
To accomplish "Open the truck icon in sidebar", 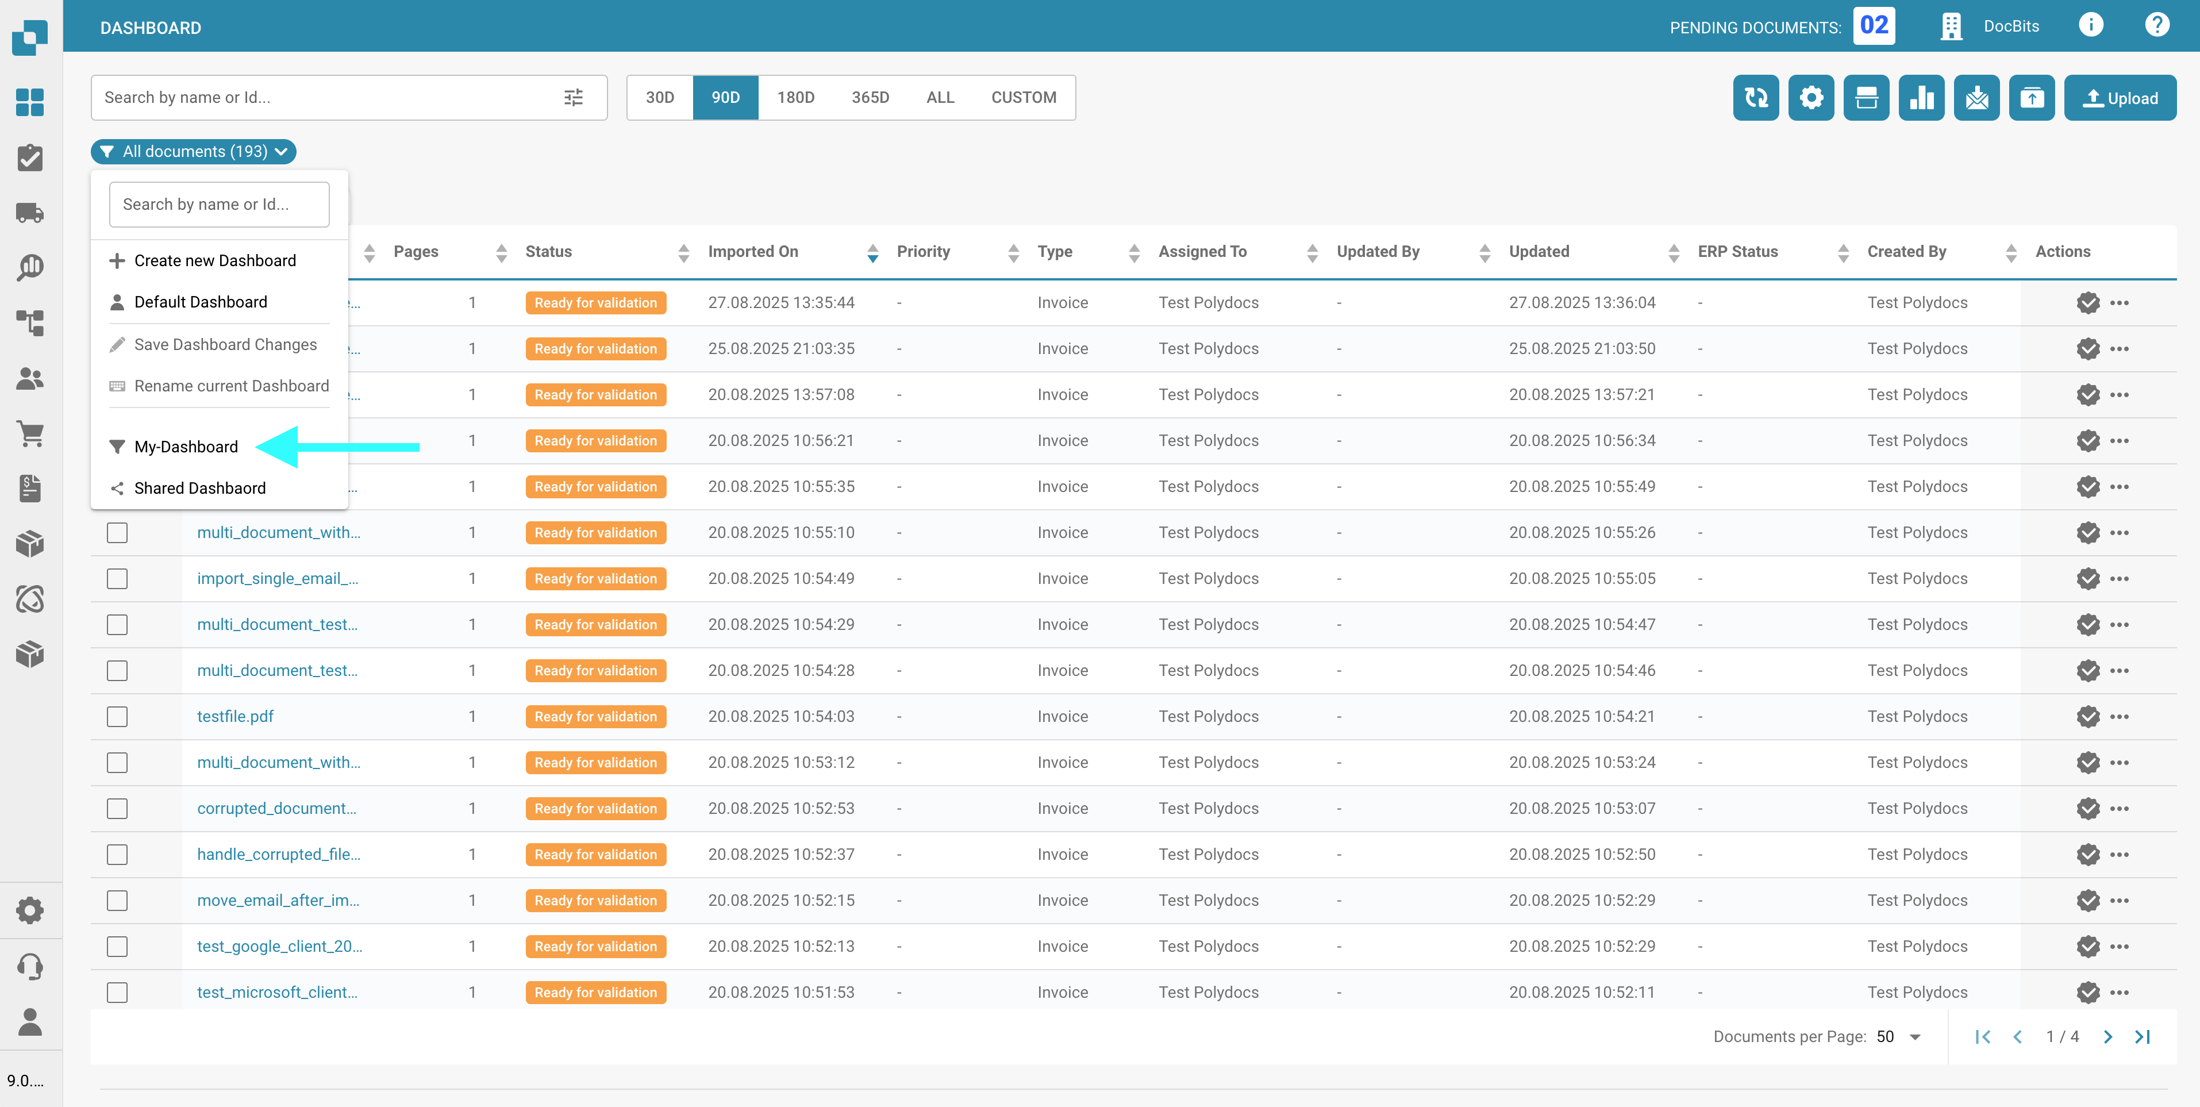I will [x=30, y=213].
